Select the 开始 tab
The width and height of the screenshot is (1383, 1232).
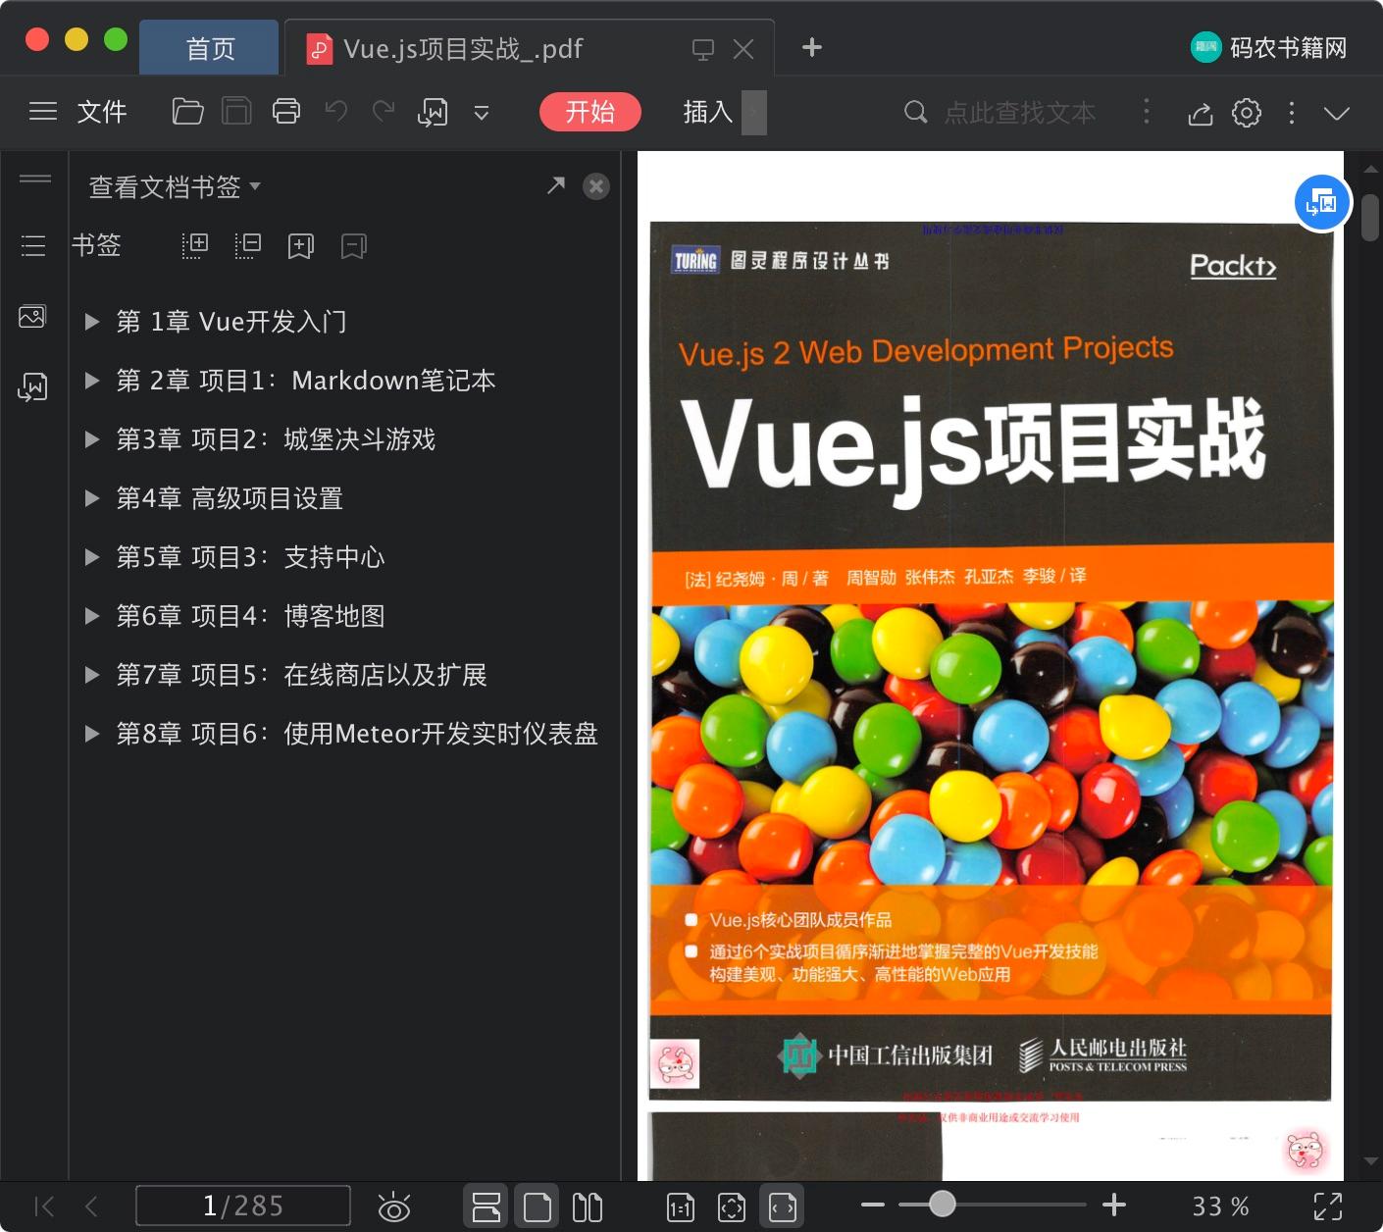590,112
